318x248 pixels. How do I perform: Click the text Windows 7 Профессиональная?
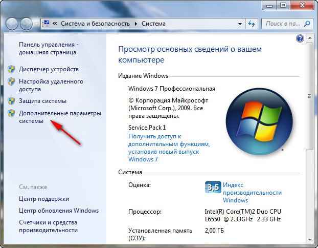172,89
